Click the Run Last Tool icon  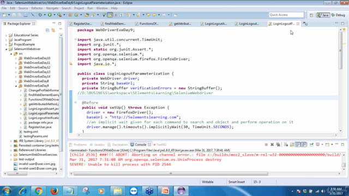tap(59, 15)
